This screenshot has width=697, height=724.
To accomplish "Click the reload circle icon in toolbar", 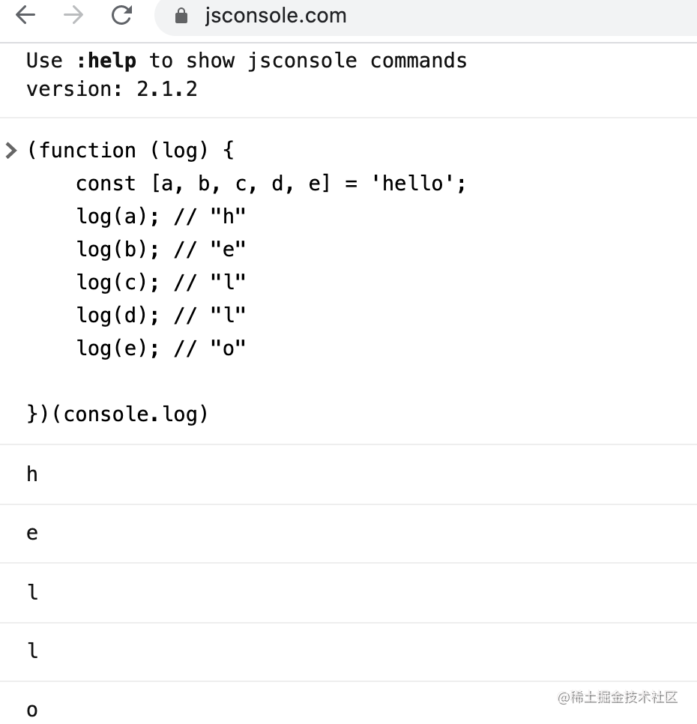I will 121,15.
